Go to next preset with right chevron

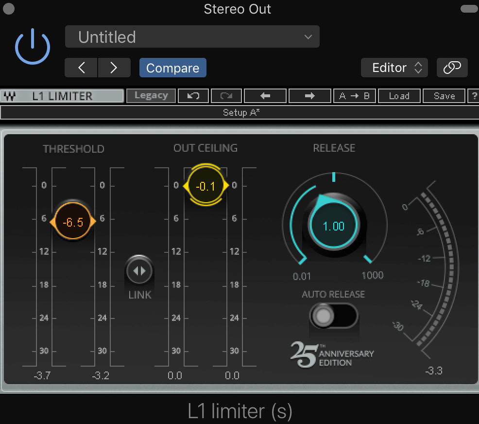(114, 68)
